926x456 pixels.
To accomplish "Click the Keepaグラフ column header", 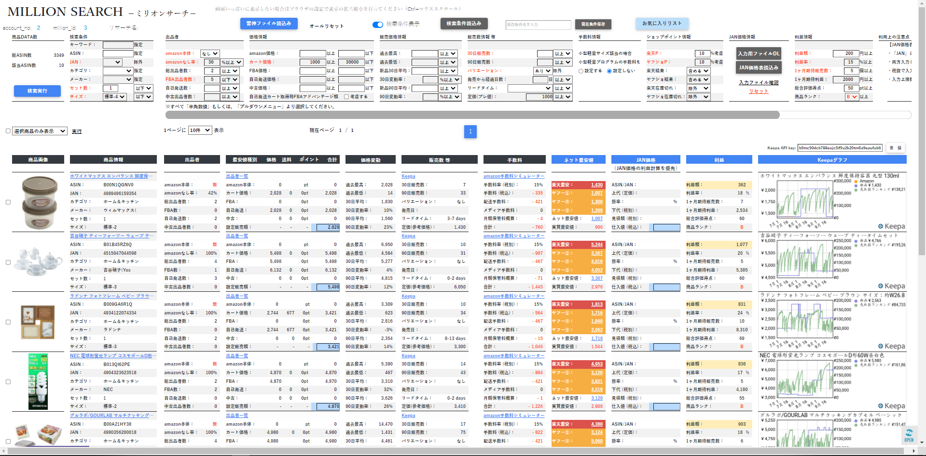I will click(x=832, y=159).
